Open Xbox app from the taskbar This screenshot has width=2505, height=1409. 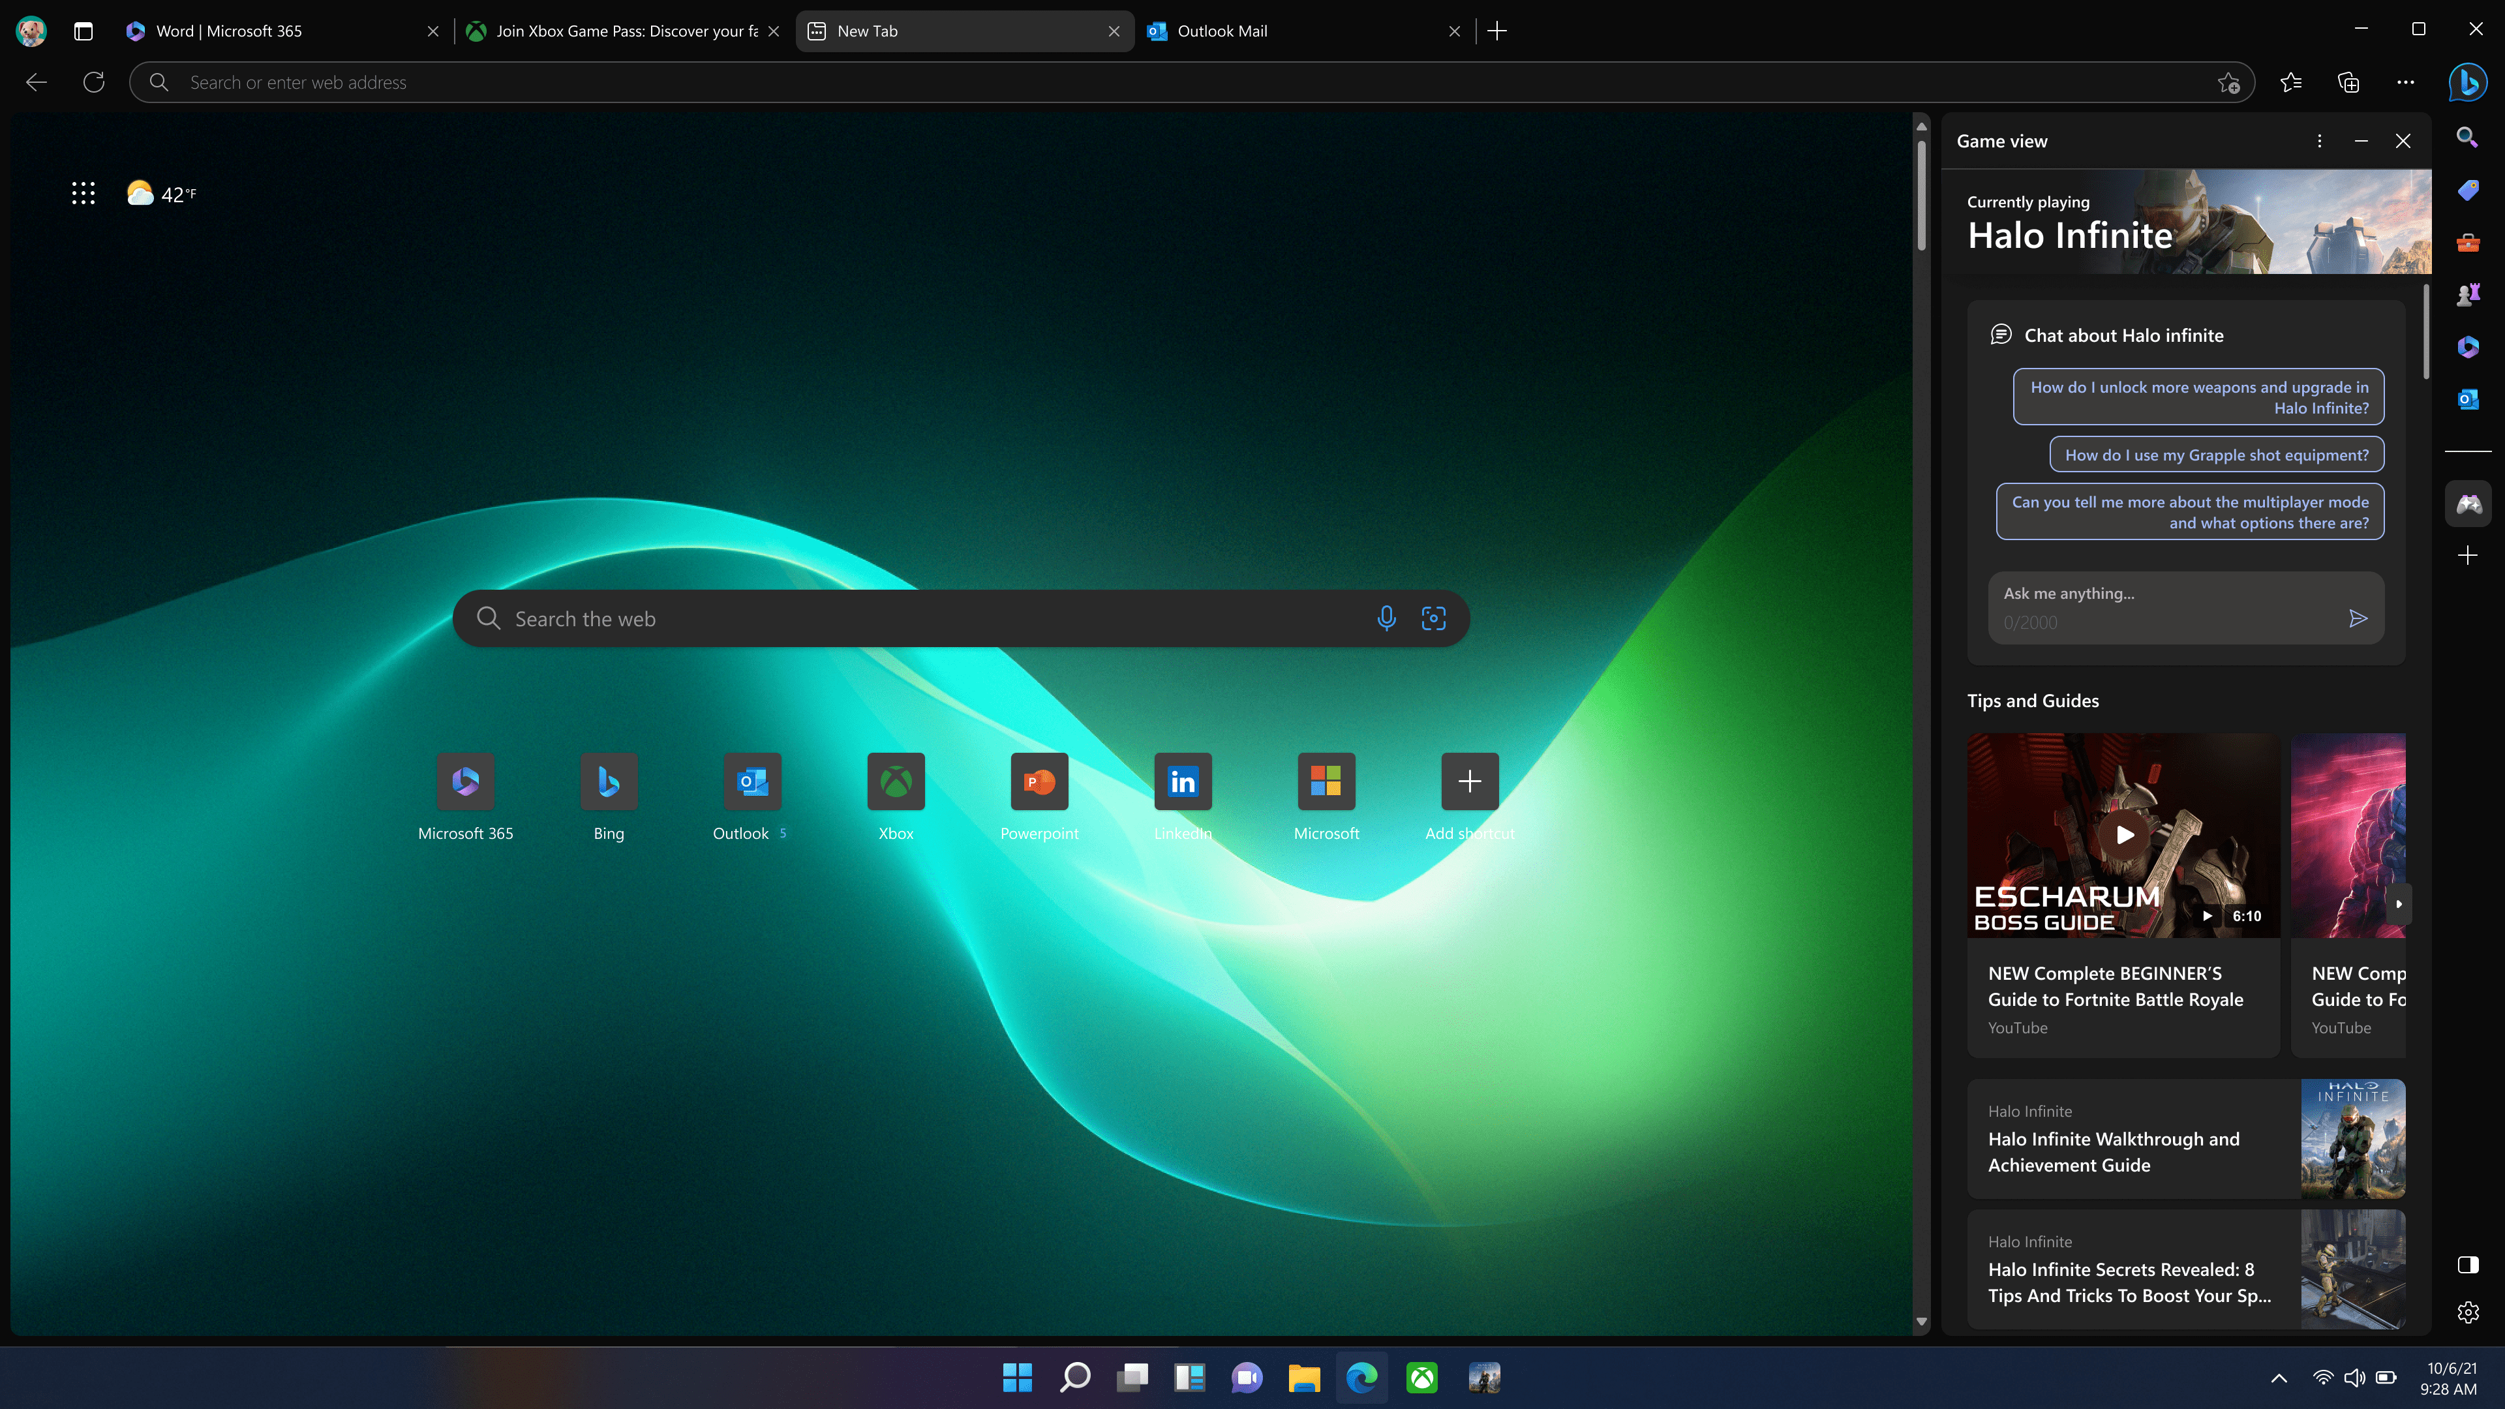pos(1421,1377)
